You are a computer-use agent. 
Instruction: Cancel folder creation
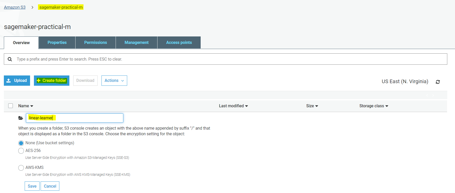pyautogui.click(x=50, y=186)
